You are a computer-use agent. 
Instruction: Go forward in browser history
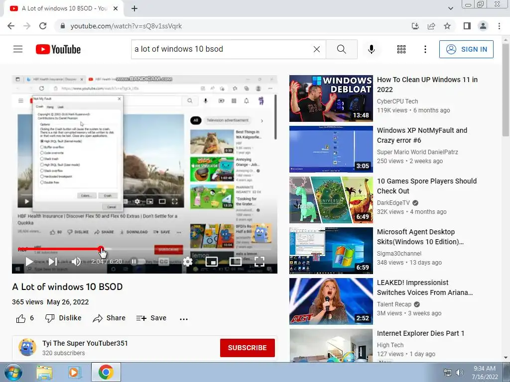click(x=27, y=26)
